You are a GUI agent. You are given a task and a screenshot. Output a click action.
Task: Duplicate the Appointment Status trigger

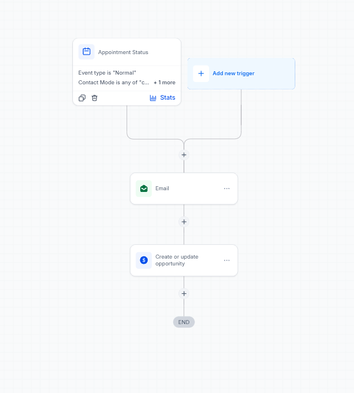point(82,98)
